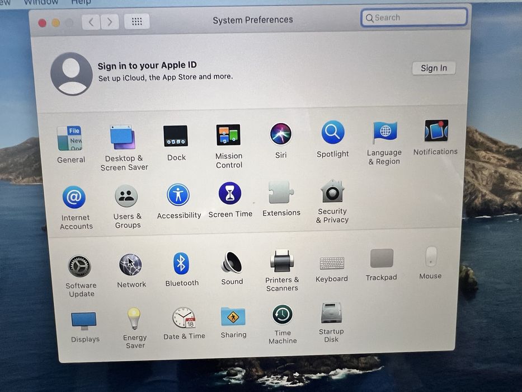Open Security & Privacy pane
The width and height of the screenshot is (522, 392).
[x=332, y=202]
